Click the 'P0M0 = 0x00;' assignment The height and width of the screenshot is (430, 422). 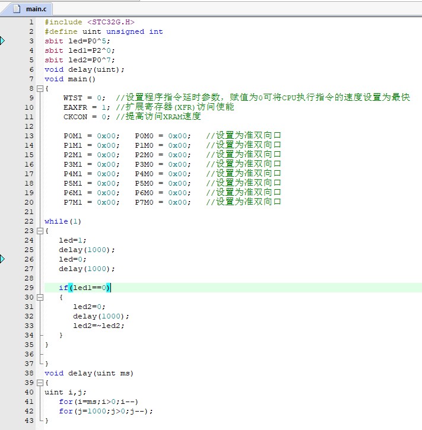point(163,136)
